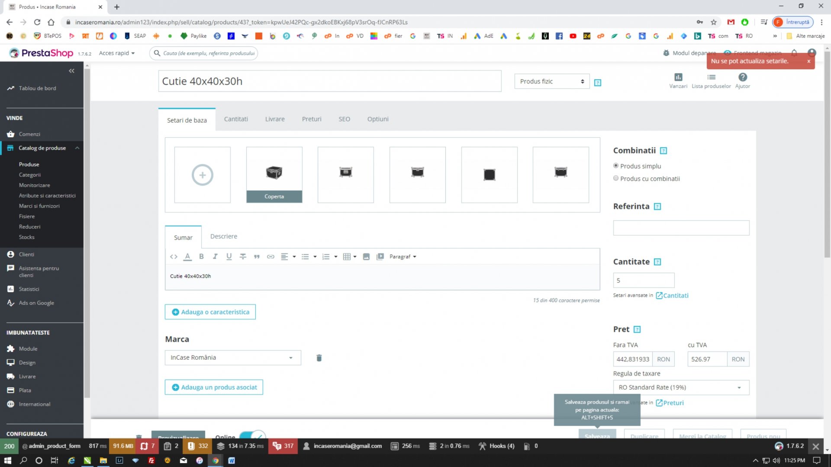This screenshot has width=831, height=467.
Task: Select Produs cu combinatii option
Action: [x=647, y=179]
